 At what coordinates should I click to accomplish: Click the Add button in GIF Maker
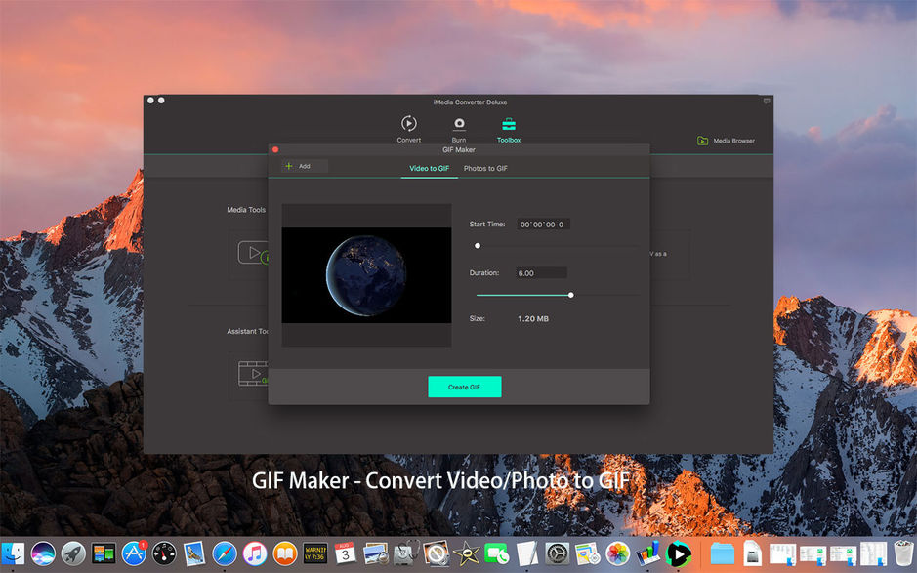(302, 166)
